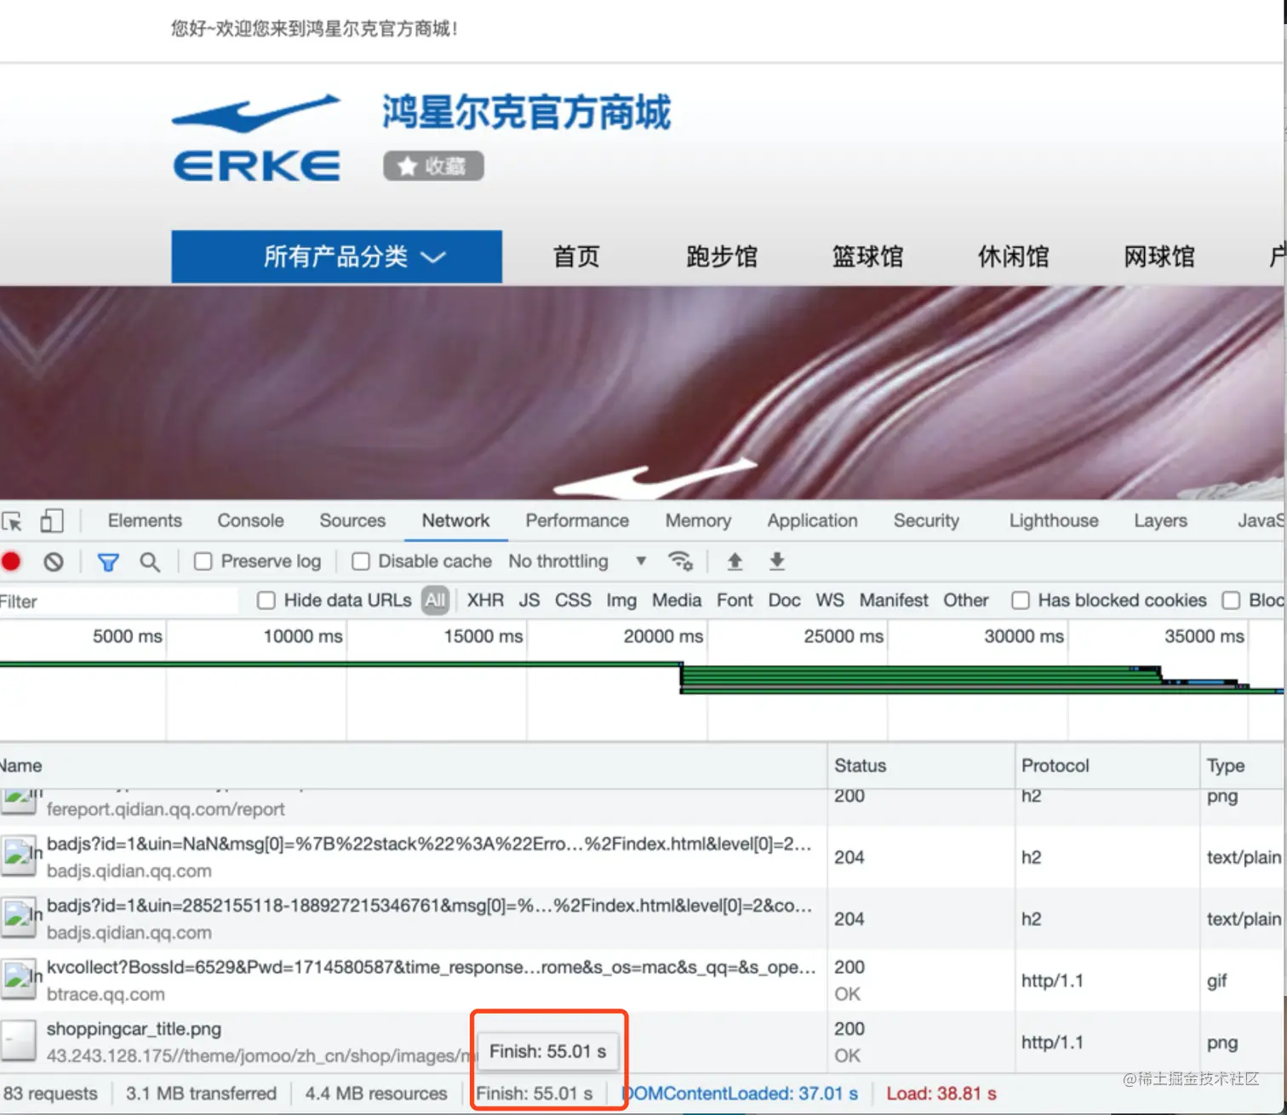Enable the Disable cache checkbox
The width and height of the screenshot is (1287, 1115).
[361, 561]
